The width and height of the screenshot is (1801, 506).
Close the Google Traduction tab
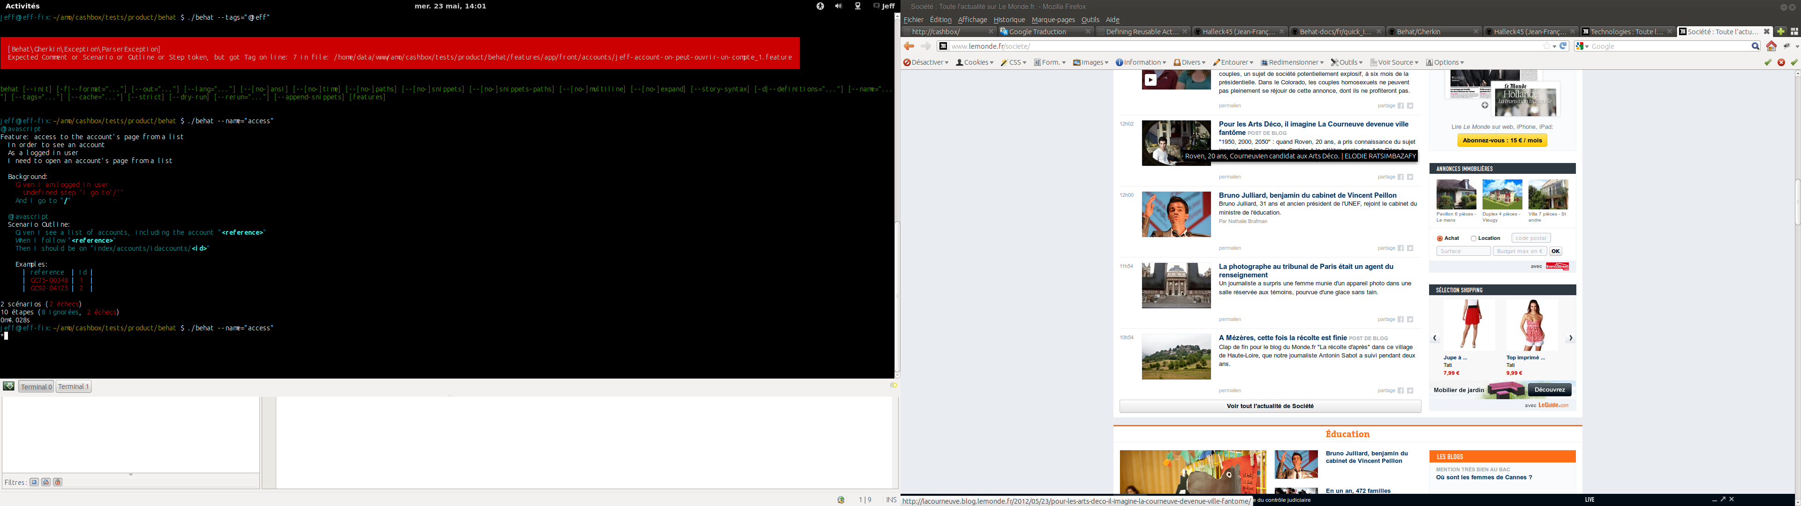click(1088, 31)
